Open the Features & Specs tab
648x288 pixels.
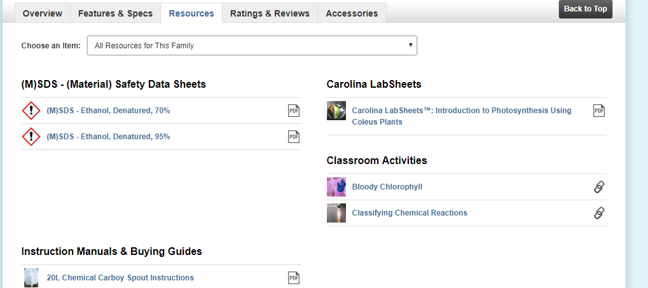[x=115, y=13]
